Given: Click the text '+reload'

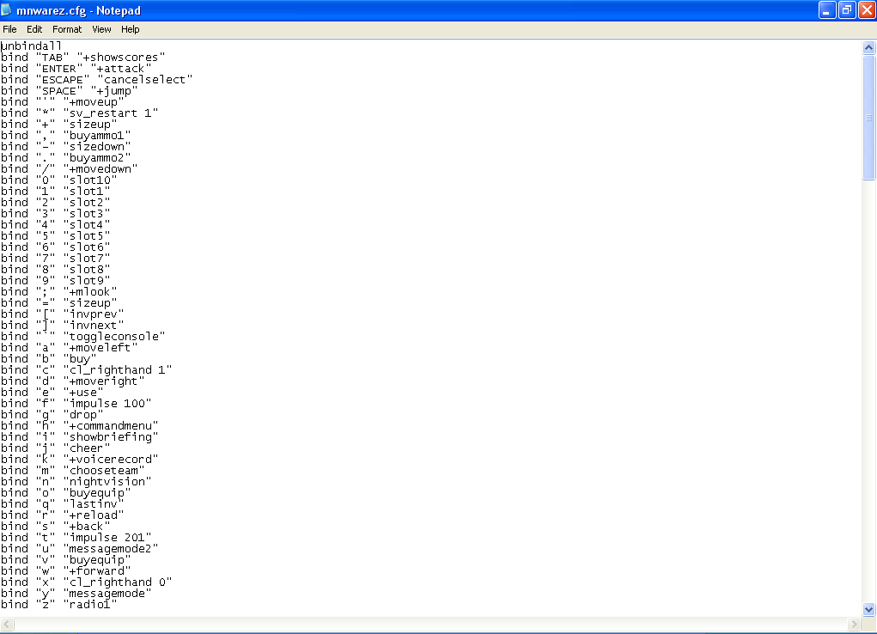Looking at the screenshot, I should (94, 516).
